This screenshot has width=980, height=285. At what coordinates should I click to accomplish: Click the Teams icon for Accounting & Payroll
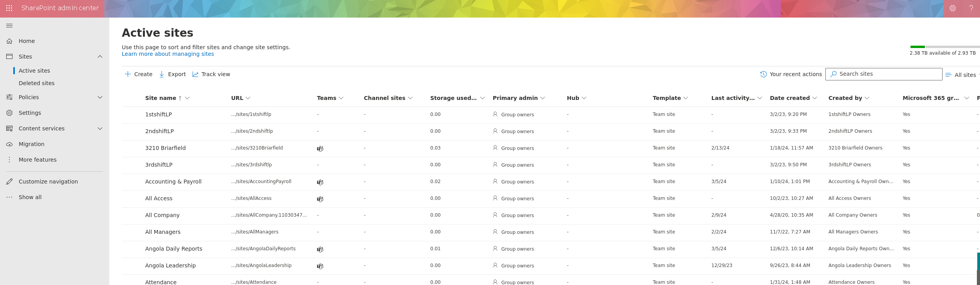pos(320,182)
